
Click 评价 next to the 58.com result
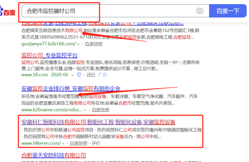pyautogui.click(x=91, y=75)
